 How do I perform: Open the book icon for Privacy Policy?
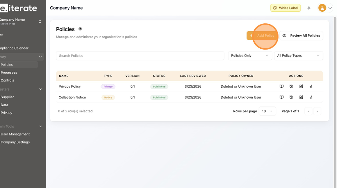click(282, 87)
